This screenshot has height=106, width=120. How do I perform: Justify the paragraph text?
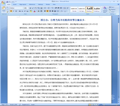52,11
